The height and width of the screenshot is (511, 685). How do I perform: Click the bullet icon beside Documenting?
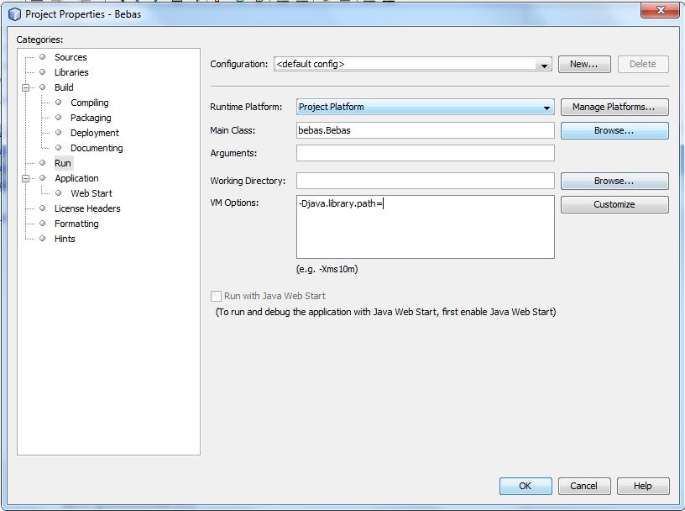(x=59, y=147)
